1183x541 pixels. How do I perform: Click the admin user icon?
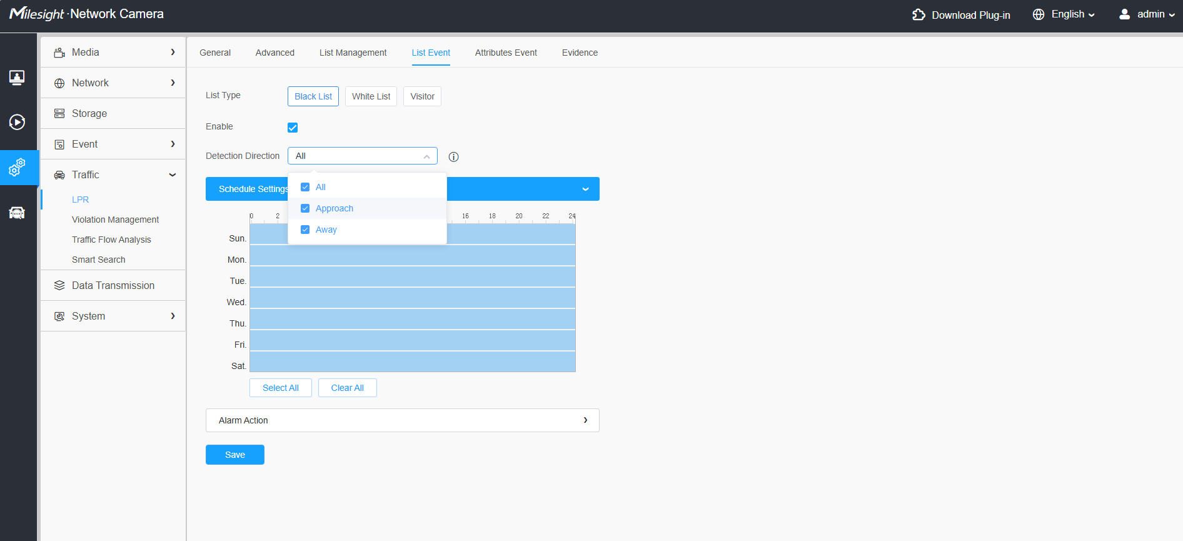tap(1124, 14)
